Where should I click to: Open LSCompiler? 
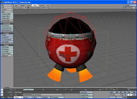pos(7,42)
